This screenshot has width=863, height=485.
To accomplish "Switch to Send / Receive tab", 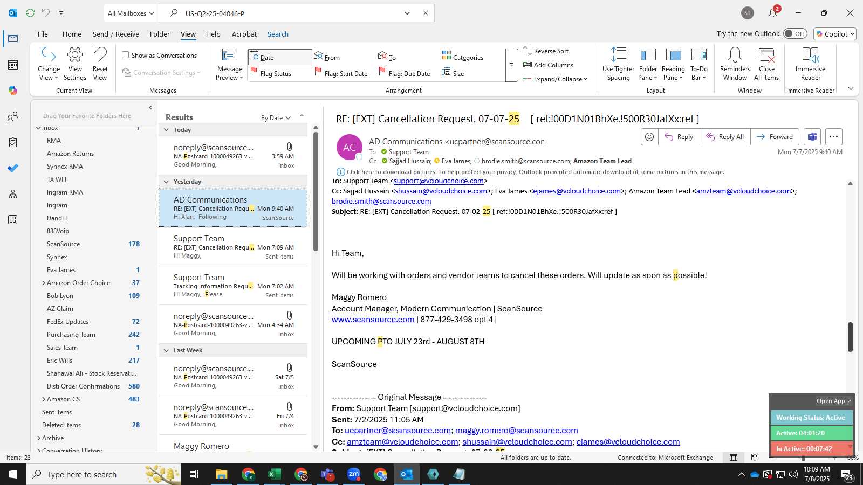I will point(115,34).
